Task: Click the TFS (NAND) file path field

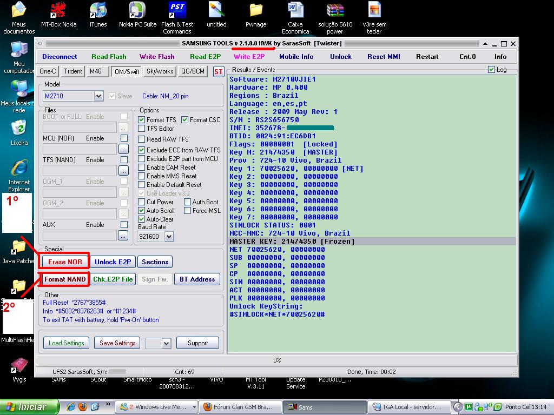Action: click(x=80, y=171)
